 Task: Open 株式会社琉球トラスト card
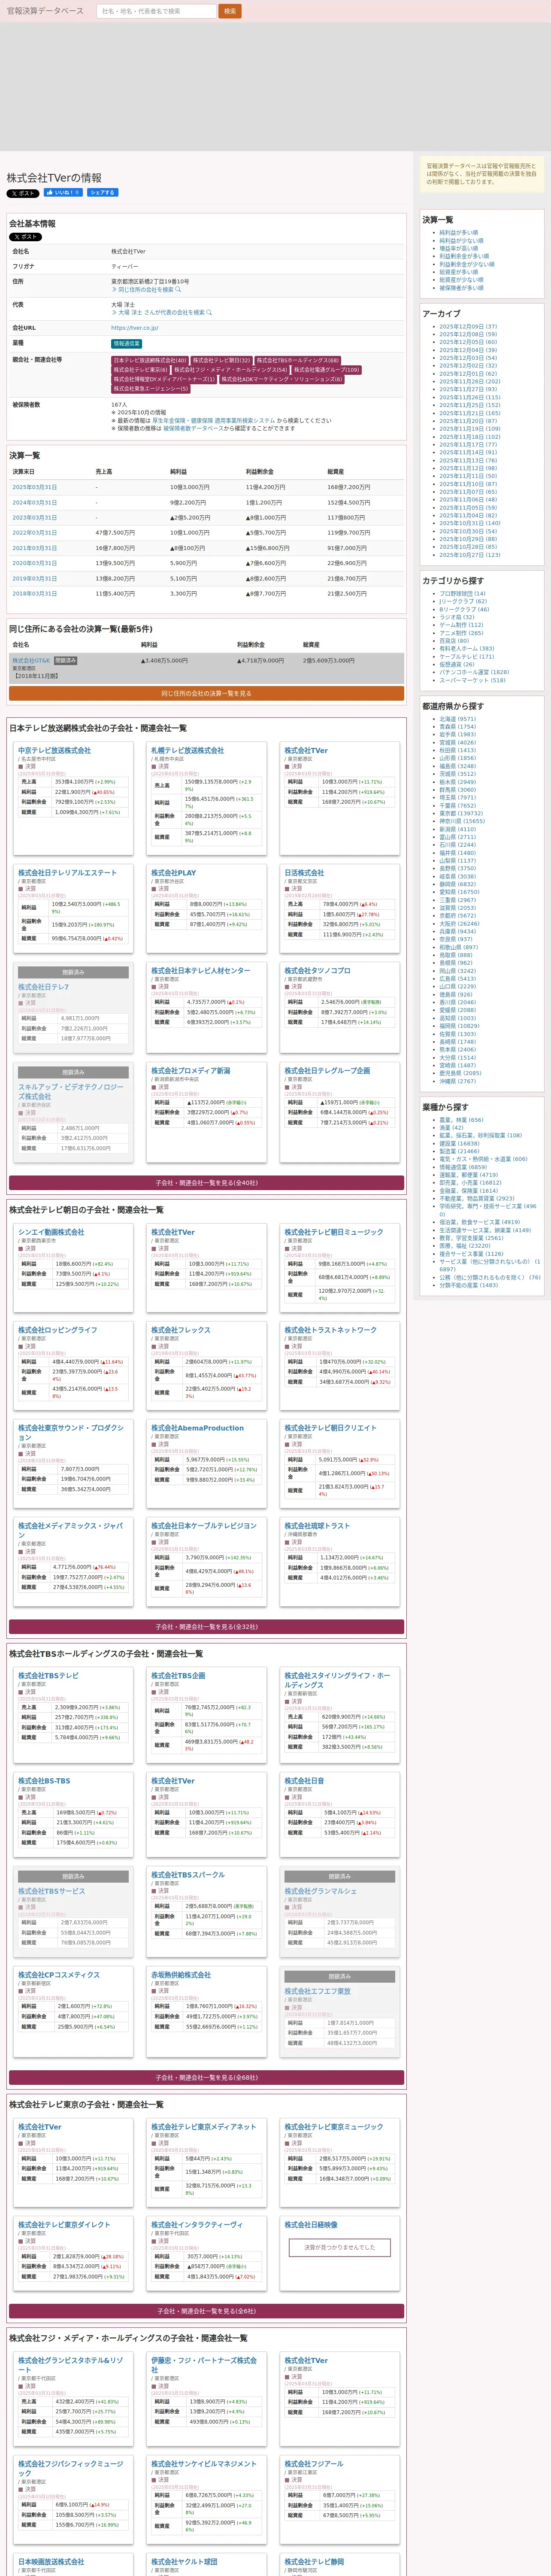317,1526
